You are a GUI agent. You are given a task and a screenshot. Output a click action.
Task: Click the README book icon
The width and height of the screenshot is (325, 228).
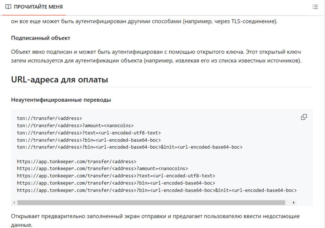coord(8,7)
